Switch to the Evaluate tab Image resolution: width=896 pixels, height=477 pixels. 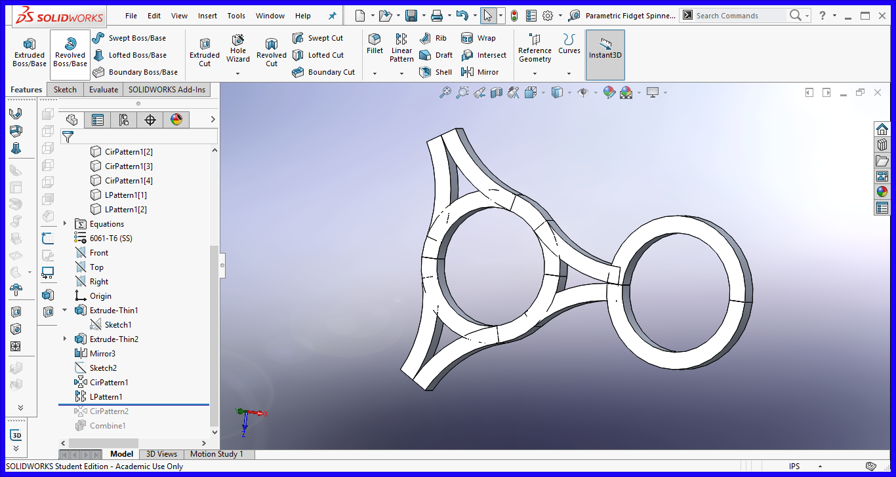(103, 89)
